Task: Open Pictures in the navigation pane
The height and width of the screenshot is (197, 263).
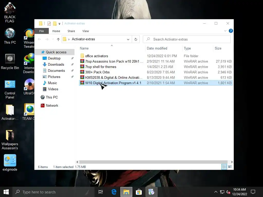Action: click(x=54, y=77)
